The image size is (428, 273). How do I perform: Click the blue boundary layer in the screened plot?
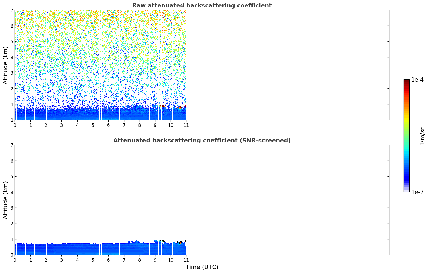click(81, 249)
